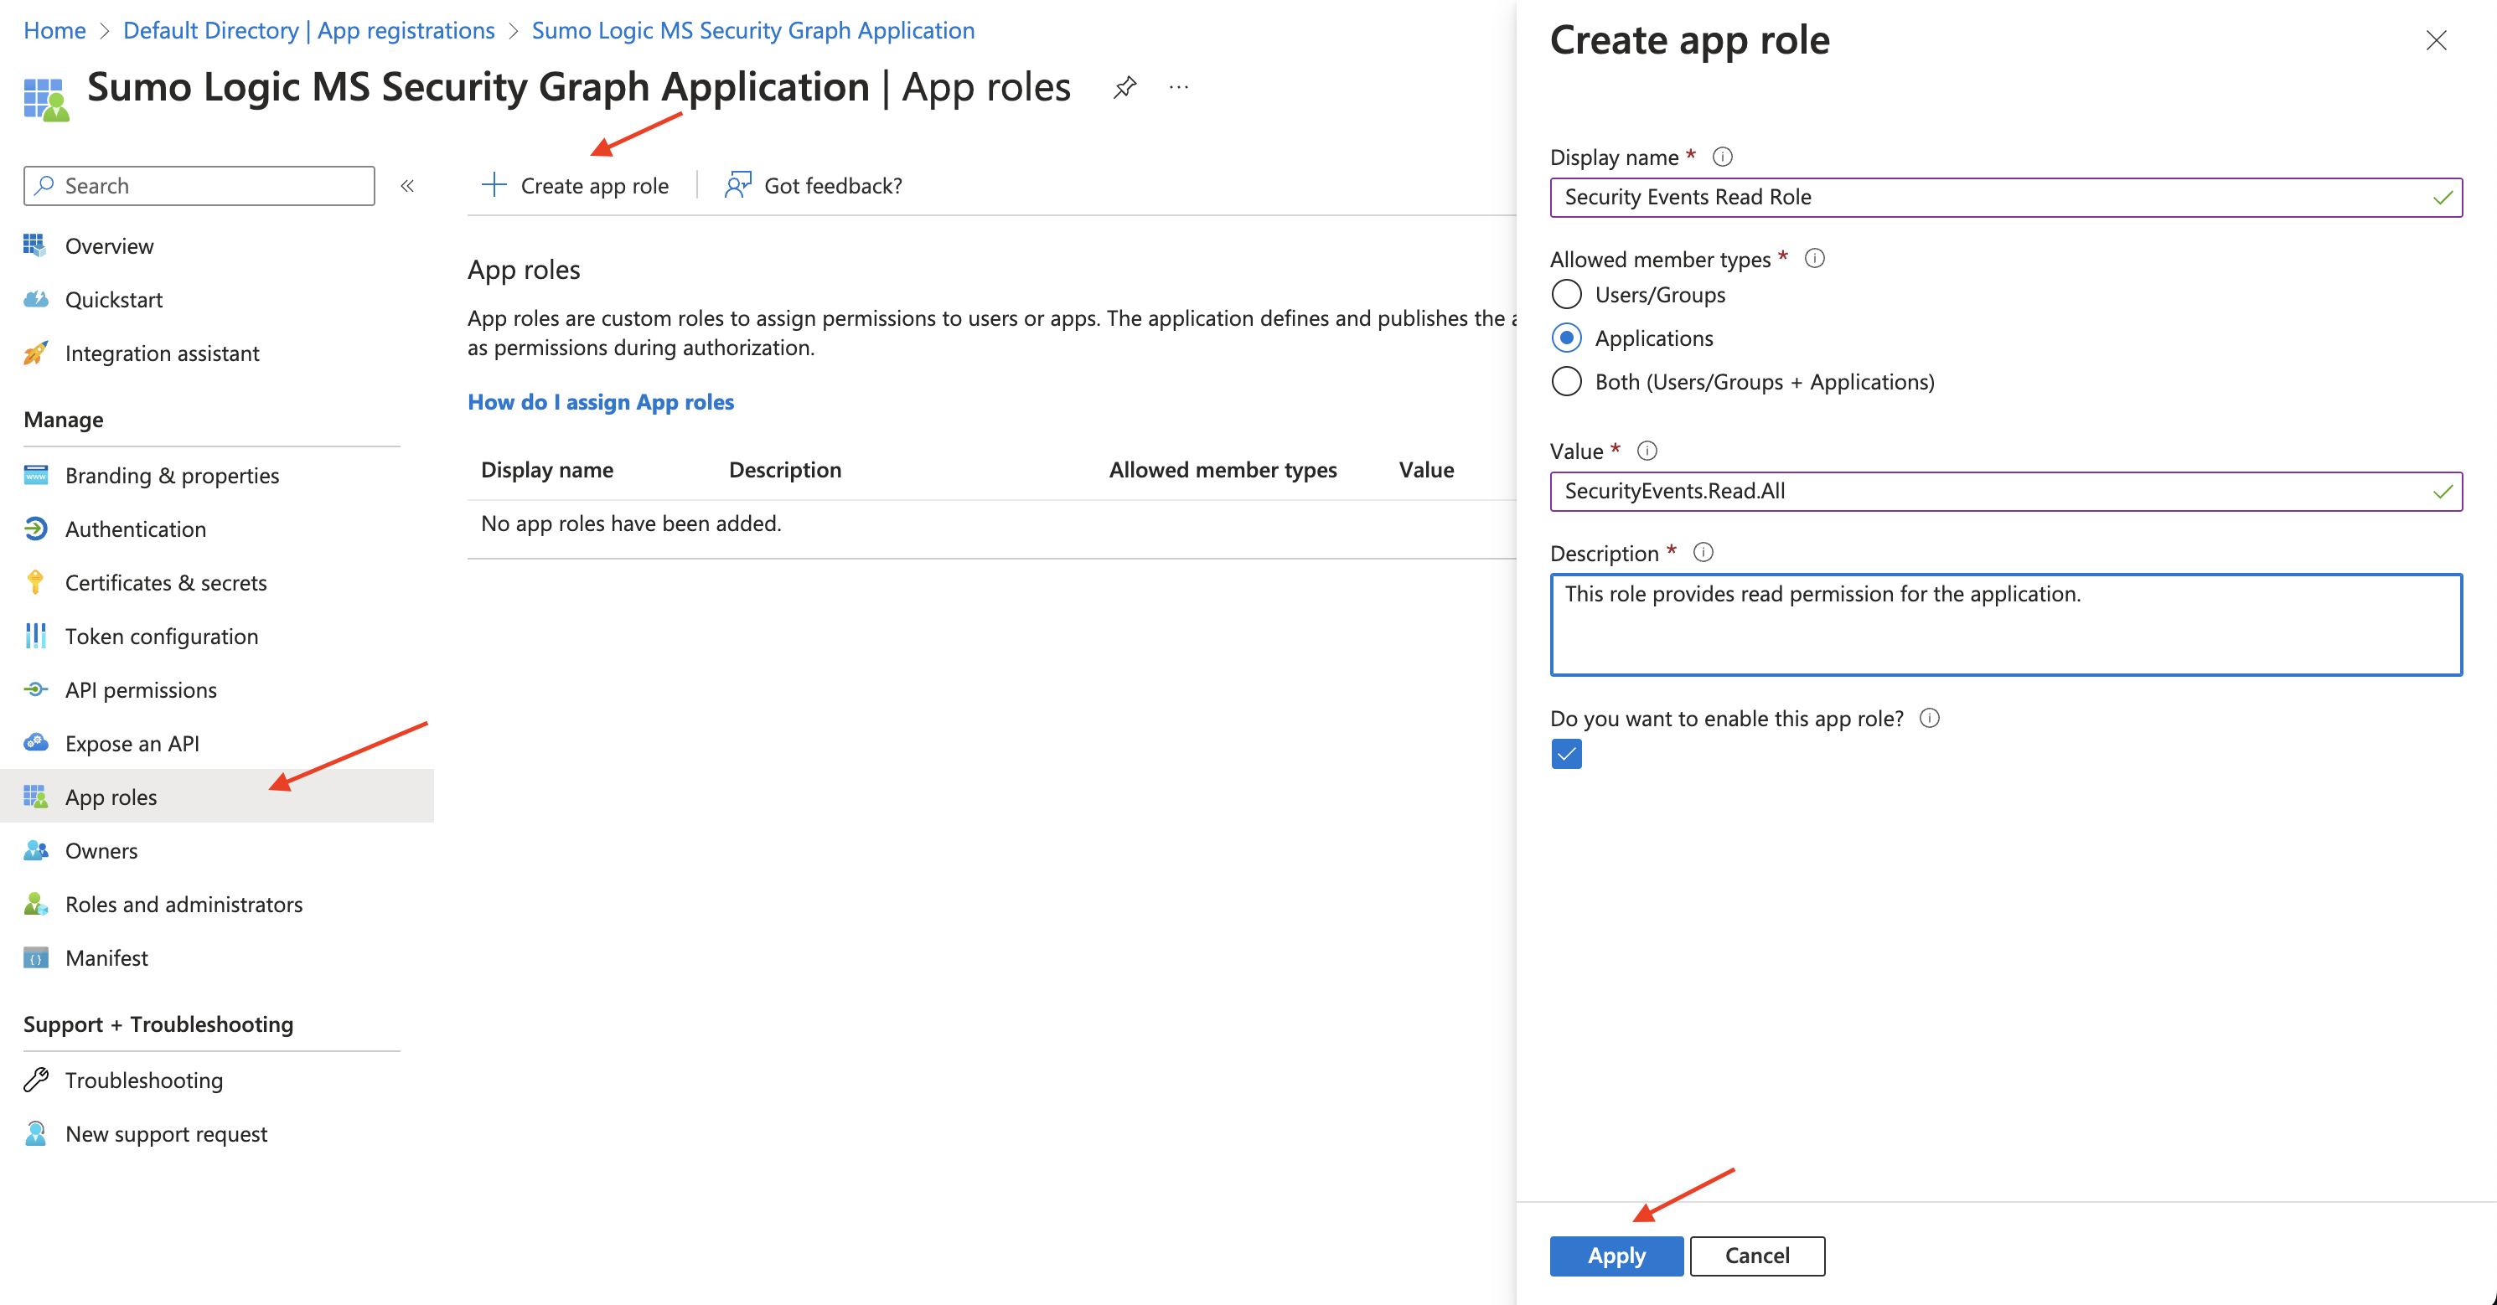
Task: Open the How do I assign App roles link
Action: tap(600, 401)
